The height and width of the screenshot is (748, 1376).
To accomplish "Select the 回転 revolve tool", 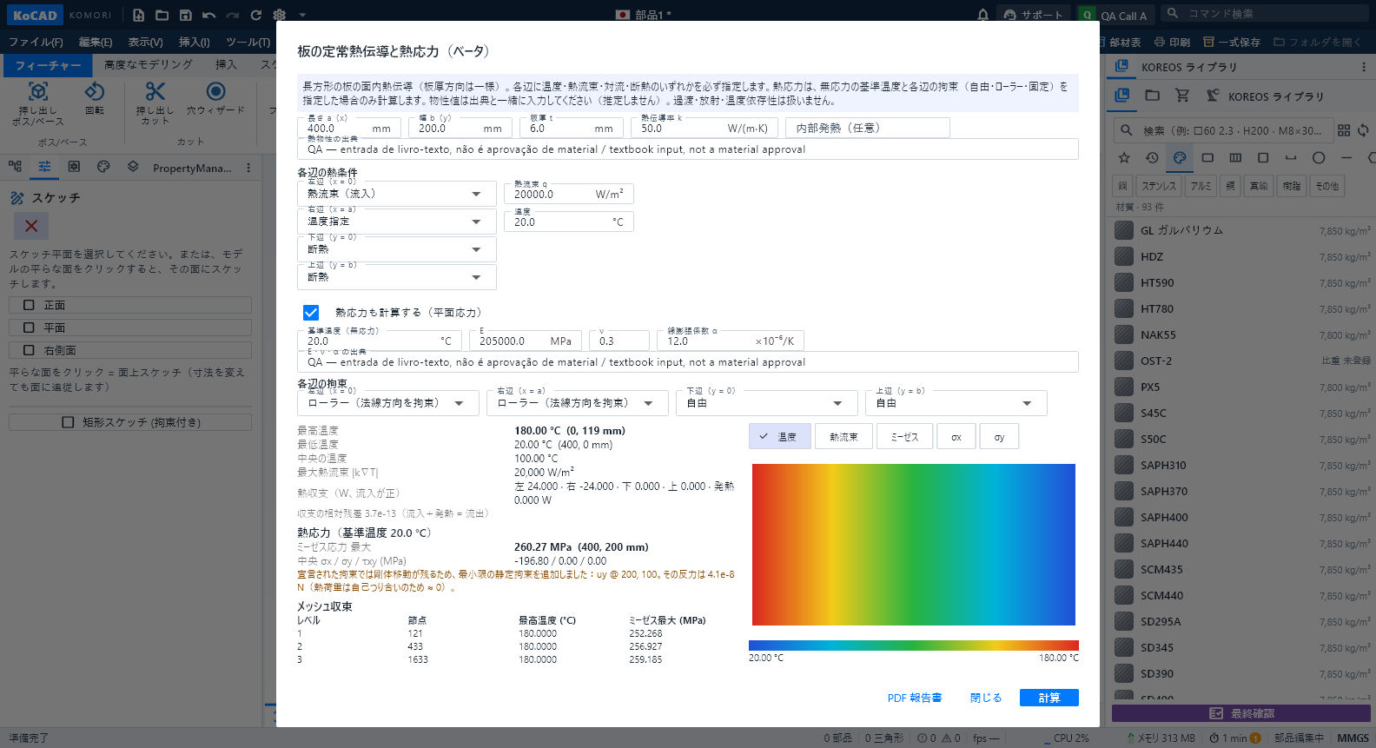I will tap(95, 99).
